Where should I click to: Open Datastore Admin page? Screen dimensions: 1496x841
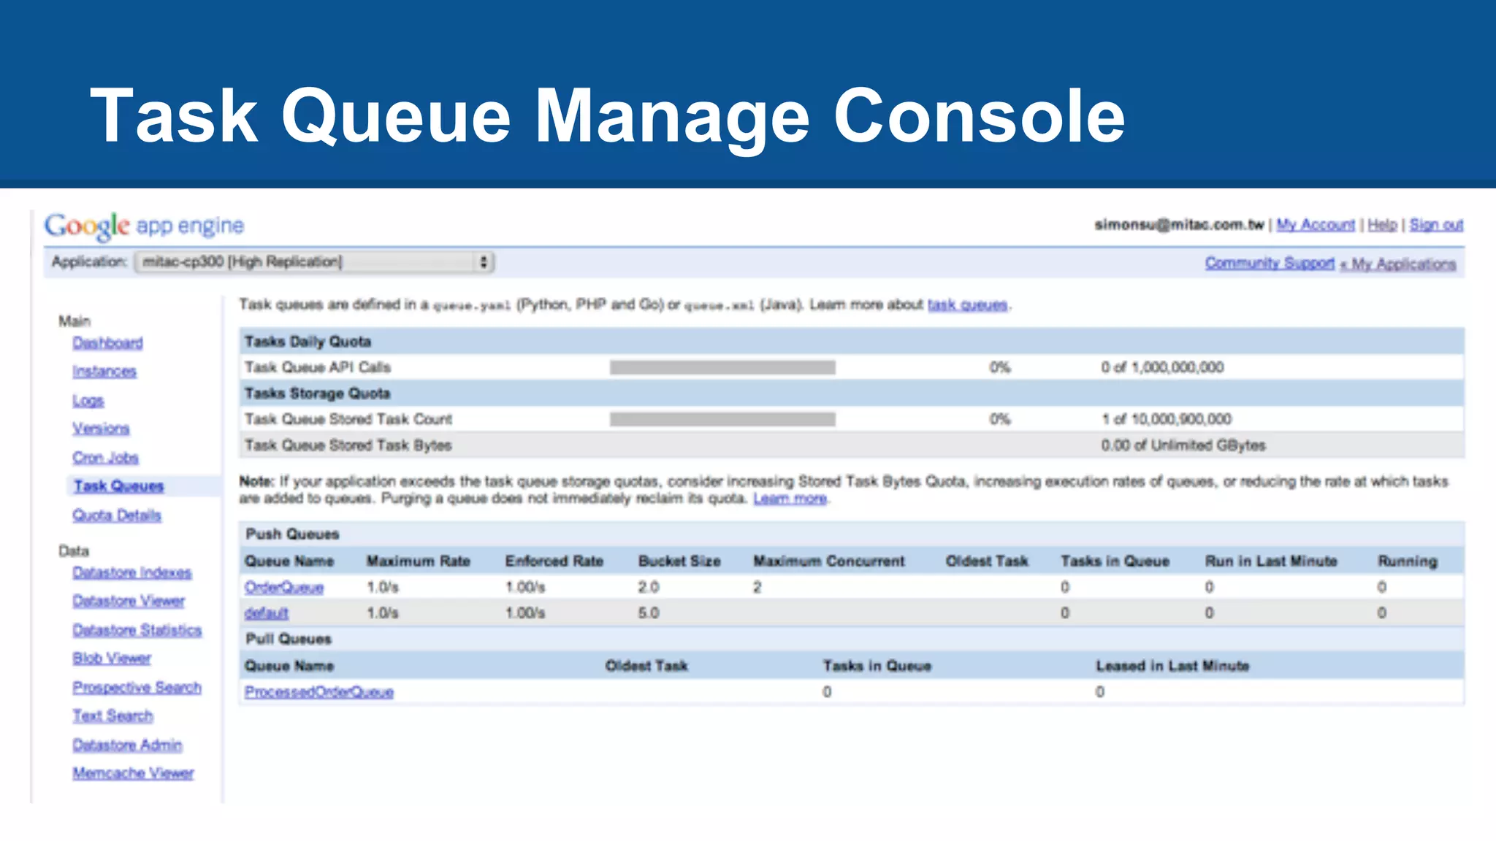click(x=127, y=745)
